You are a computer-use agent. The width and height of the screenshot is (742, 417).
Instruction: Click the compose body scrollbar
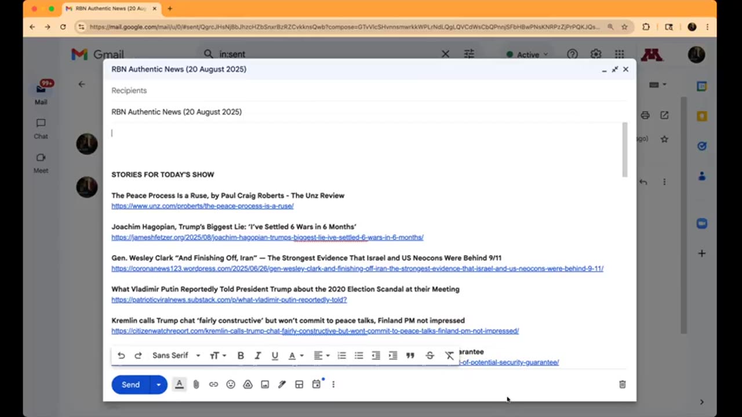coord(624,149)
